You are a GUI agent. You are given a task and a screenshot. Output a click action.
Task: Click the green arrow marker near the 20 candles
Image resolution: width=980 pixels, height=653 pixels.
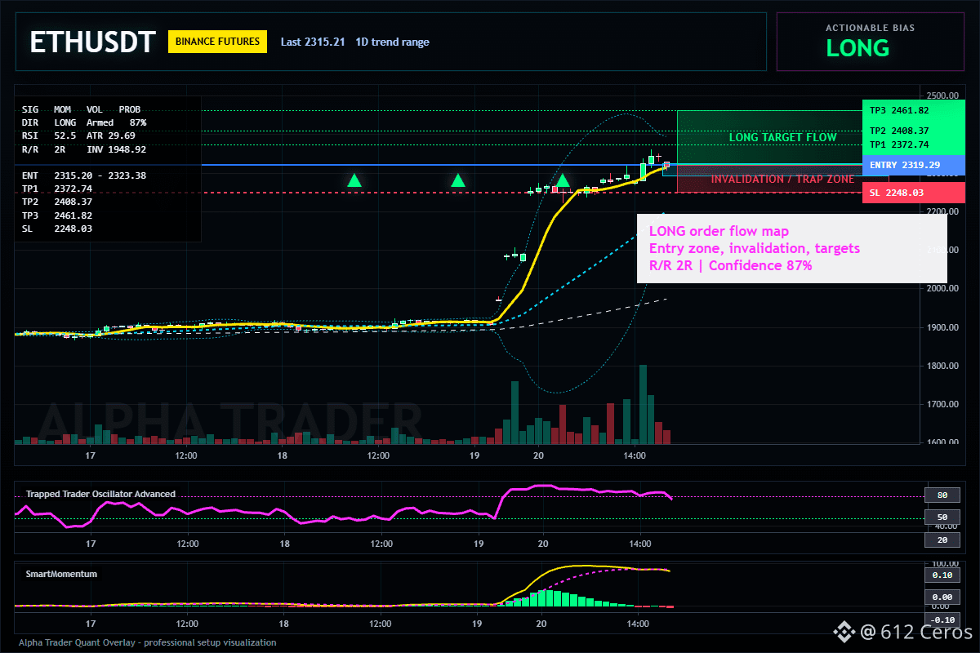point(563,180)
